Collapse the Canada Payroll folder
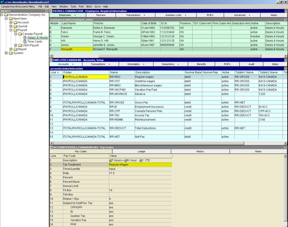288x227 pixels. (x=16, y=34)
